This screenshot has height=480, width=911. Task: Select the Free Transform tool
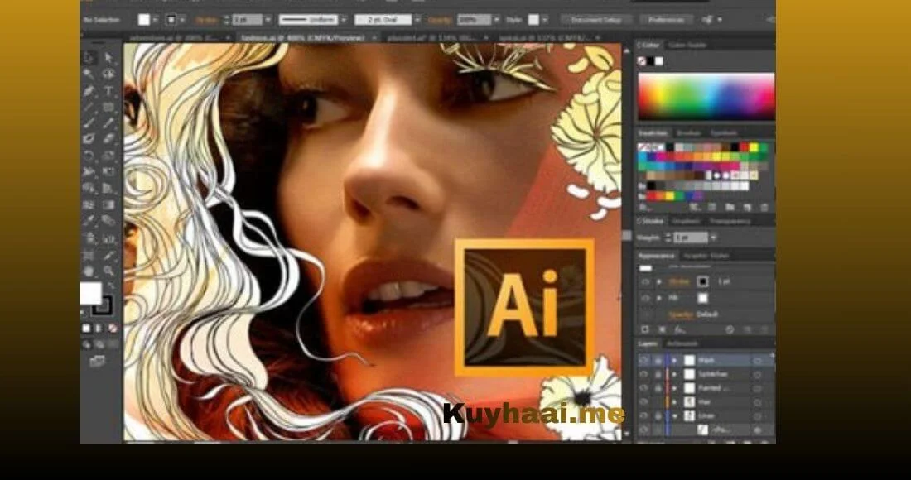pyautogui.click(x=108, y=172)
